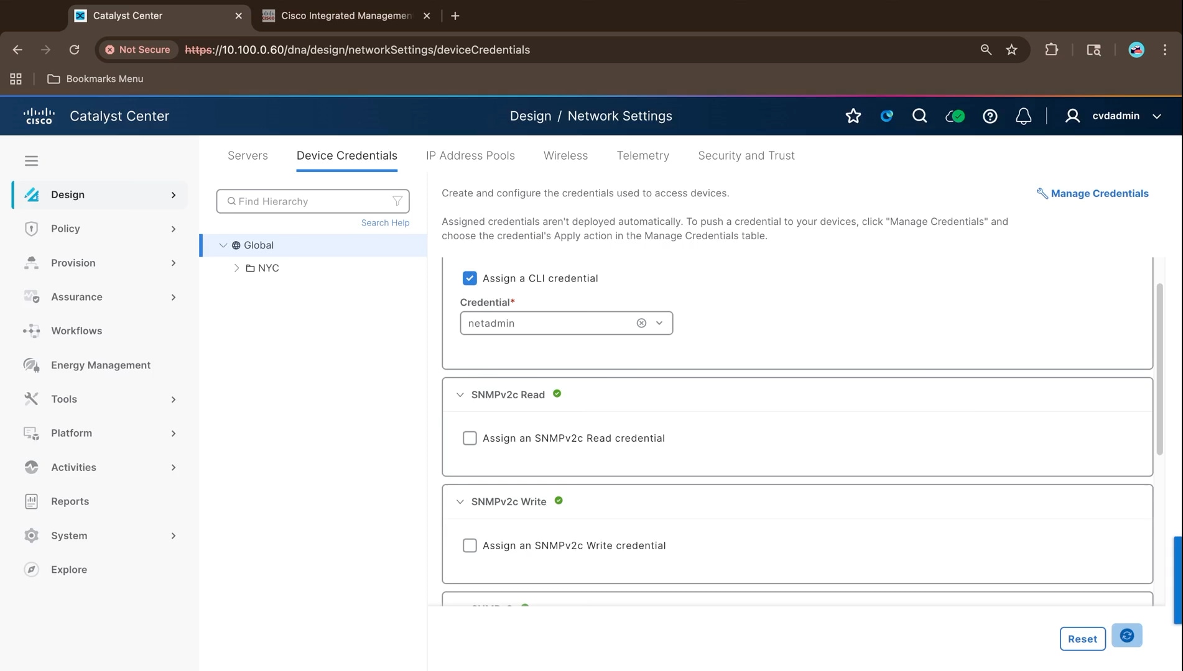The height and width of the screenshot is (671, 1183).
Task: Bookmark this page with star icon
Action: [1011, 50]
